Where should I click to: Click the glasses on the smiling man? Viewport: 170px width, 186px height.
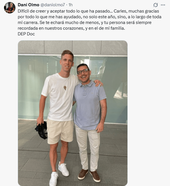tap(83, 72)
